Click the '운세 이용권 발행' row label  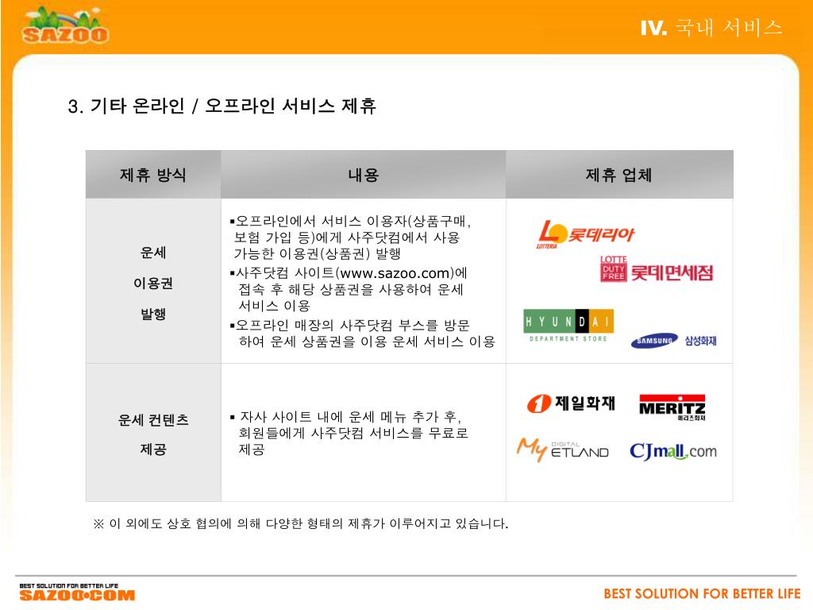[x=153, y=284]
